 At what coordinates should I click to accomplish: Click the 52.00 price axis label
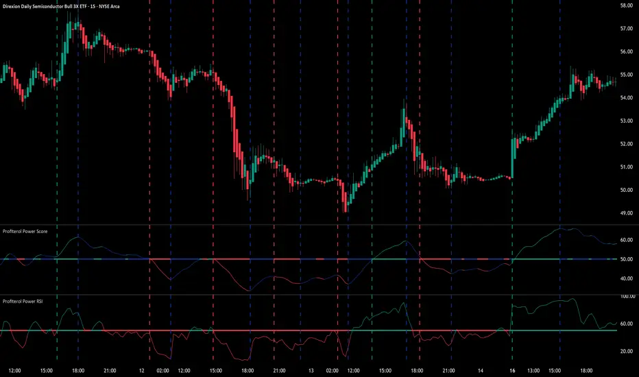(626, 144)
